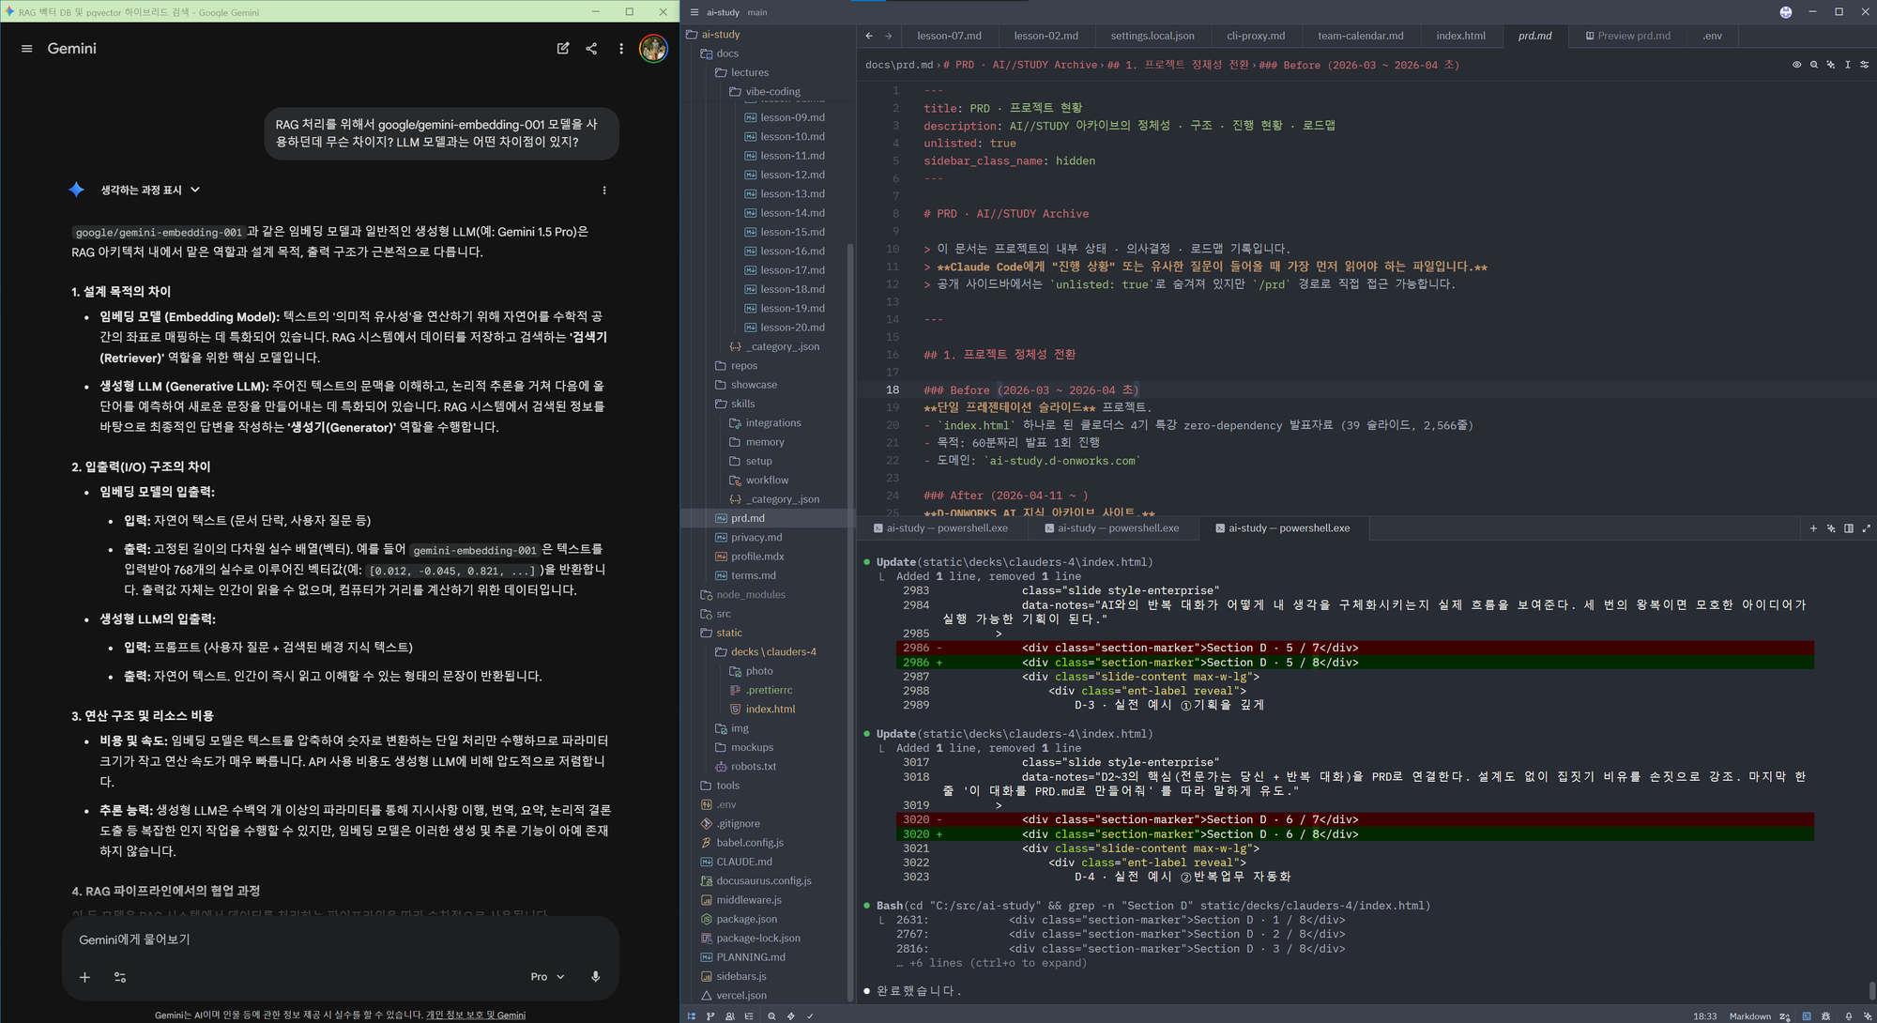Add an attachment using the plus button
Viewport: 1877px width, 1023px height.
click(x=84, y=977)
